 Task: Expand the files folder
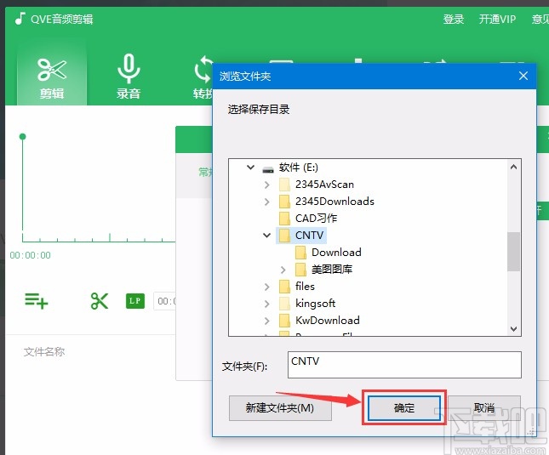click(267, 287)
